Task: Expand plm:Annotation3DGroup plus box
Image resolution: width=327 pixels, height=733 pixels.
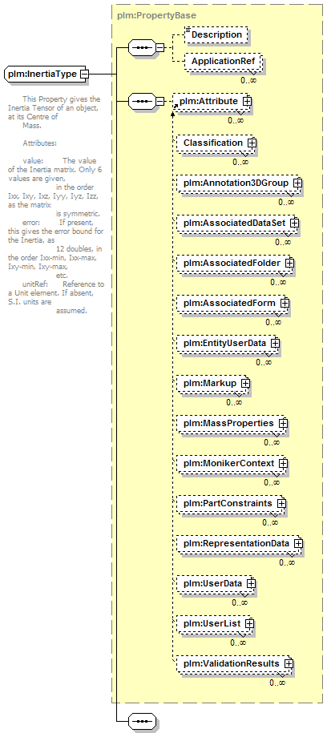Action: point(297,183)
